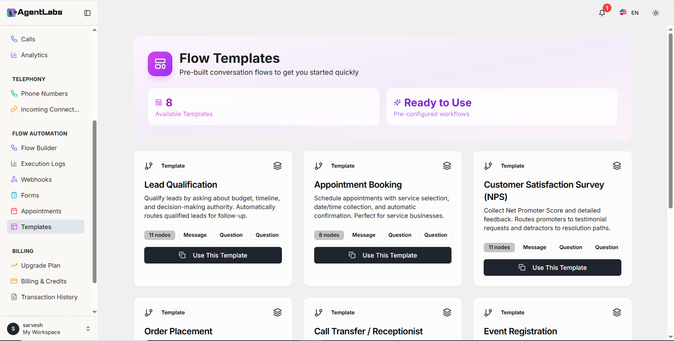674x341 pixels.
Task: Click the Ready to Use card
Action: pos(502,107)
